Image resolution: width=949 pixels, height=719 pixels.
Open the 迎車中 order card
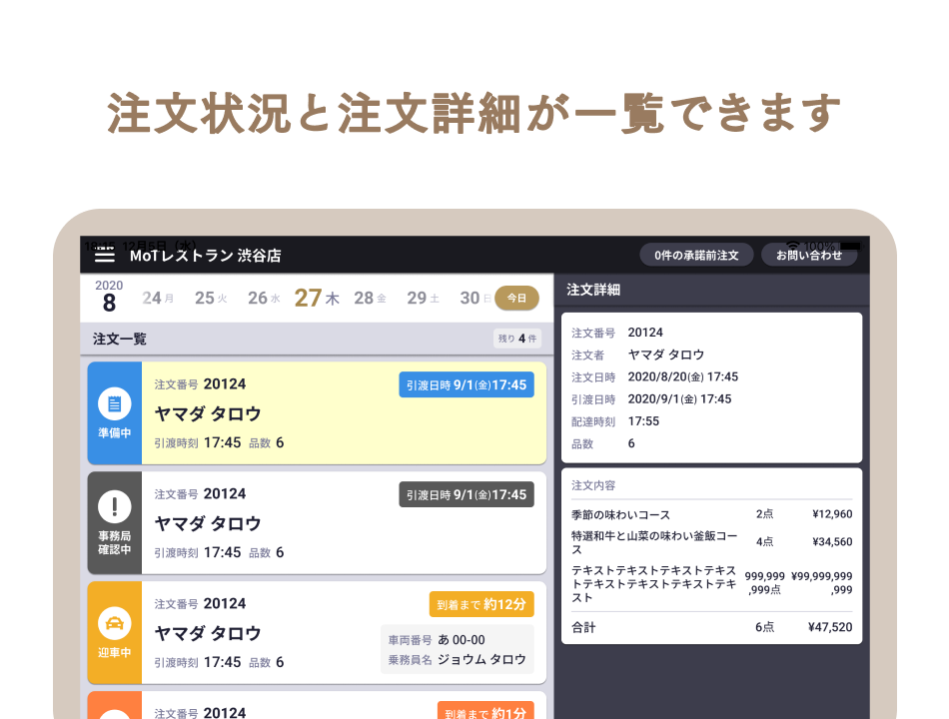317,632
